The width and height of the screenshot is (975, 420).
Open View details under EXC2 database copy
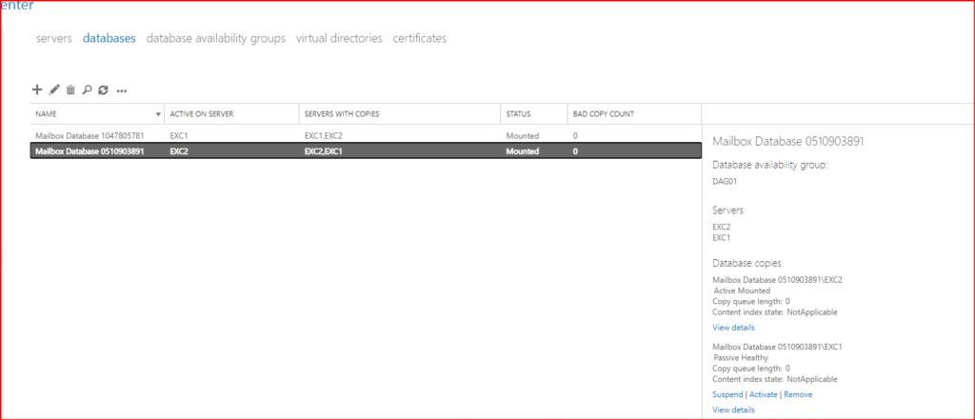(x=733, y=328)
